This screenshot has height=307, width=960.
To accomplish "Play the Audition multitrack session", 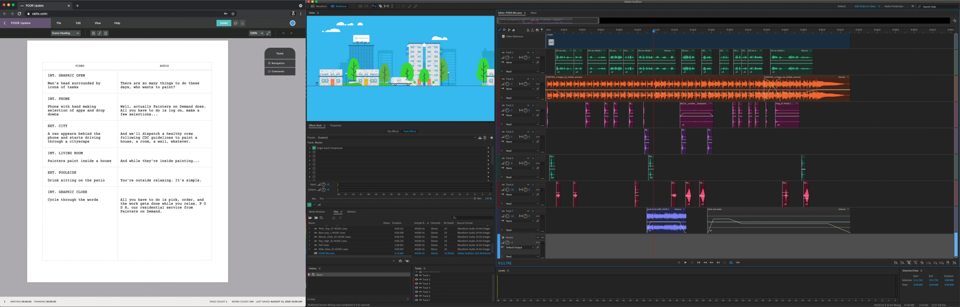I will [x=685, y=262].
